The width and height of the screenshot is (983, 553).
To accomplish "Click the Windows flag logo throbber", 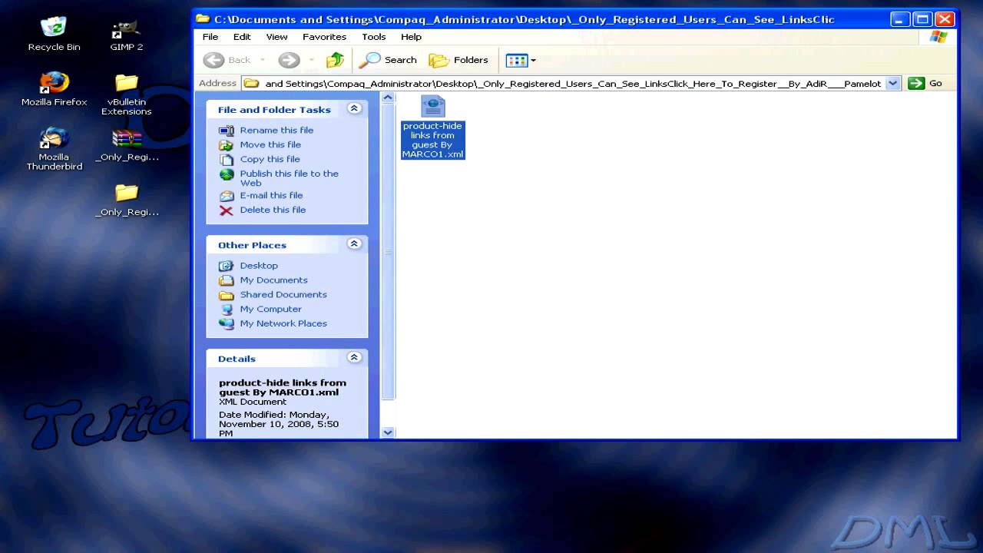I will pos(938,36).
